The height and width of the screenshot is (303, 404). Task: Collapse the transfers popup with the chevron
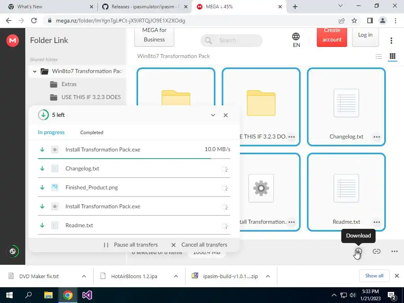[x=213, y=115]
